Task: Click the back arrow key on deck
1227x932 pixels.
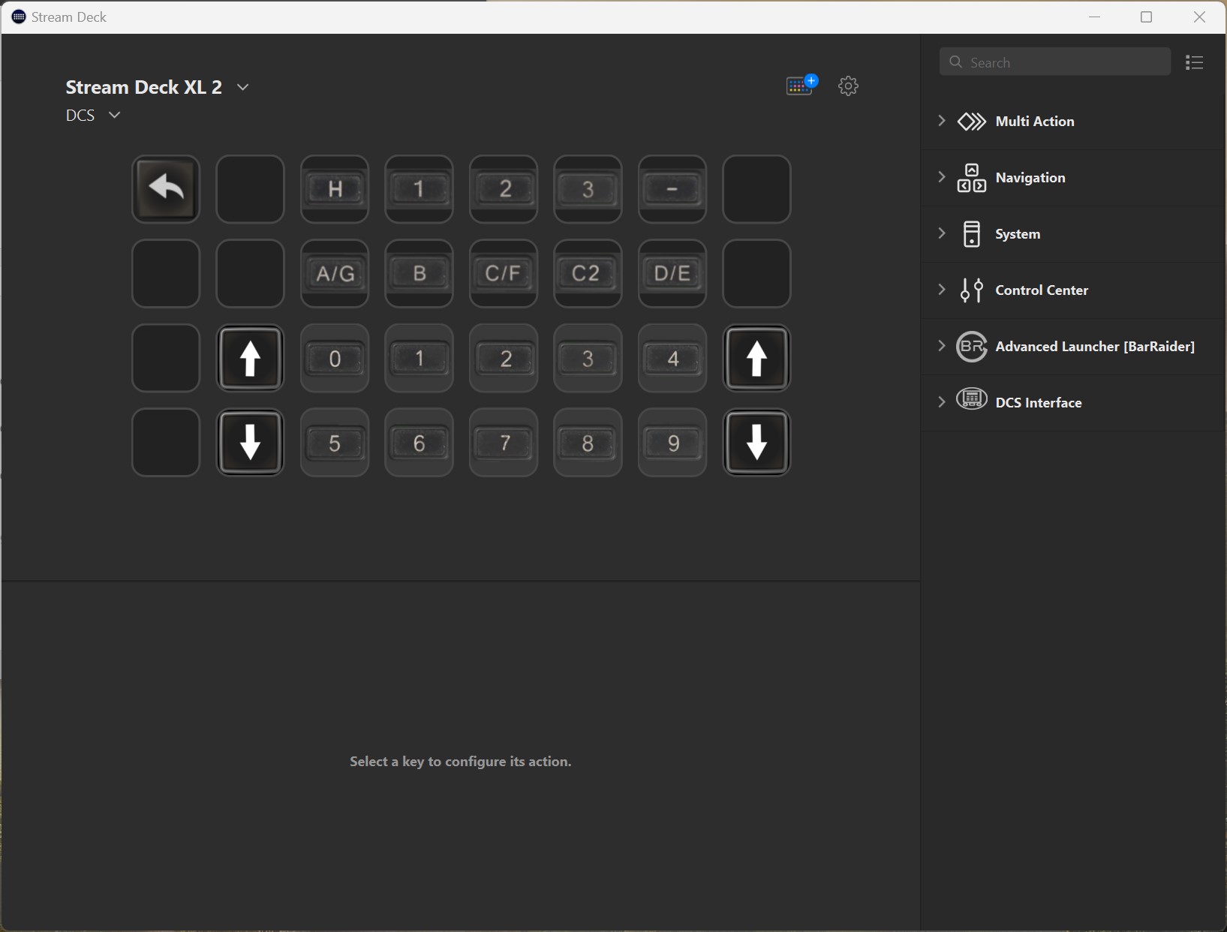Action: 166,189
